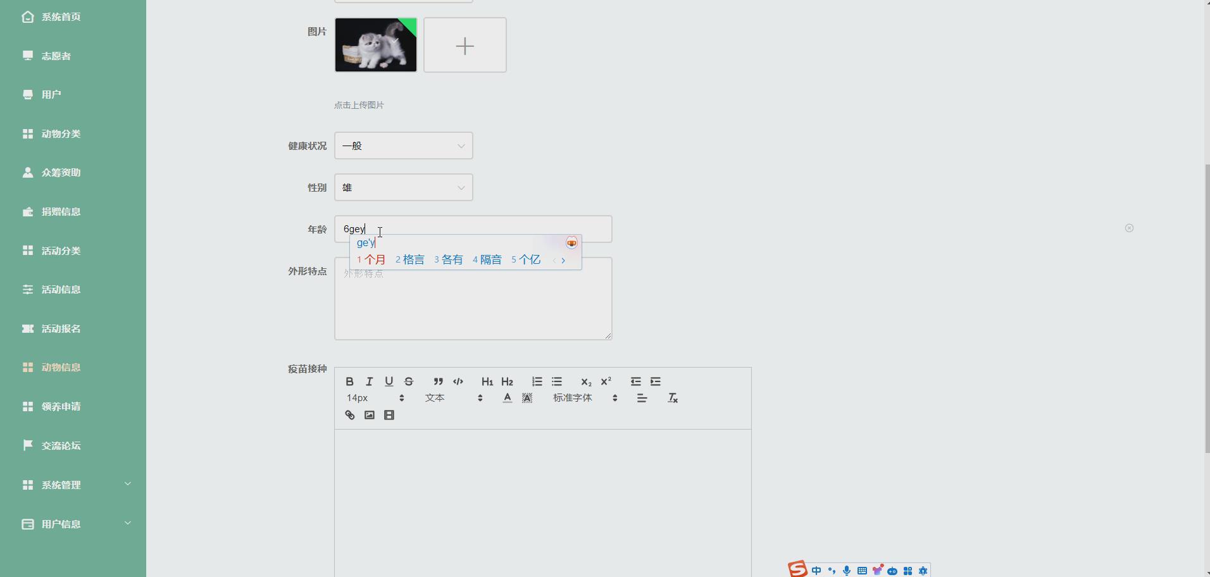
Task: Toggle Chinese/English mode 中 on IME bar
Action: click(x=816, y=571)
